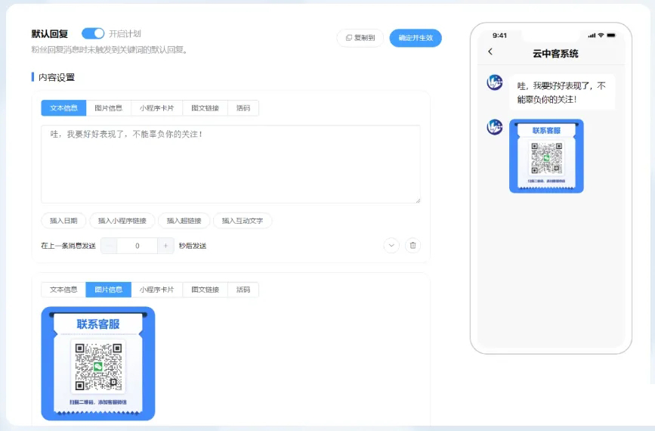Select the 图文链接 tab in second block
Image resolution: width=655 pixels, height=431 pixels.
tap(205, 290)
